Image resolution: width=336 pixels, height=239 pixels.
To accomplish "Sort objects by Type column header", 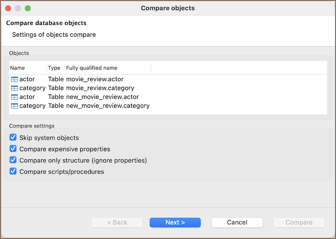I will click(x=54, y=68).
